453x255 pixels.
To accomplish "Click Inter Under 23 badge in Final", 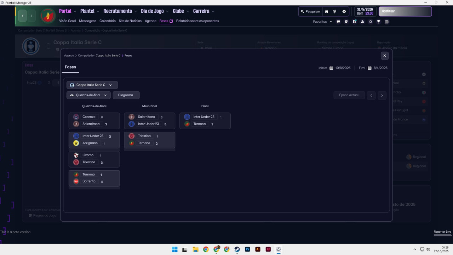I will click(x=187, y=117).
